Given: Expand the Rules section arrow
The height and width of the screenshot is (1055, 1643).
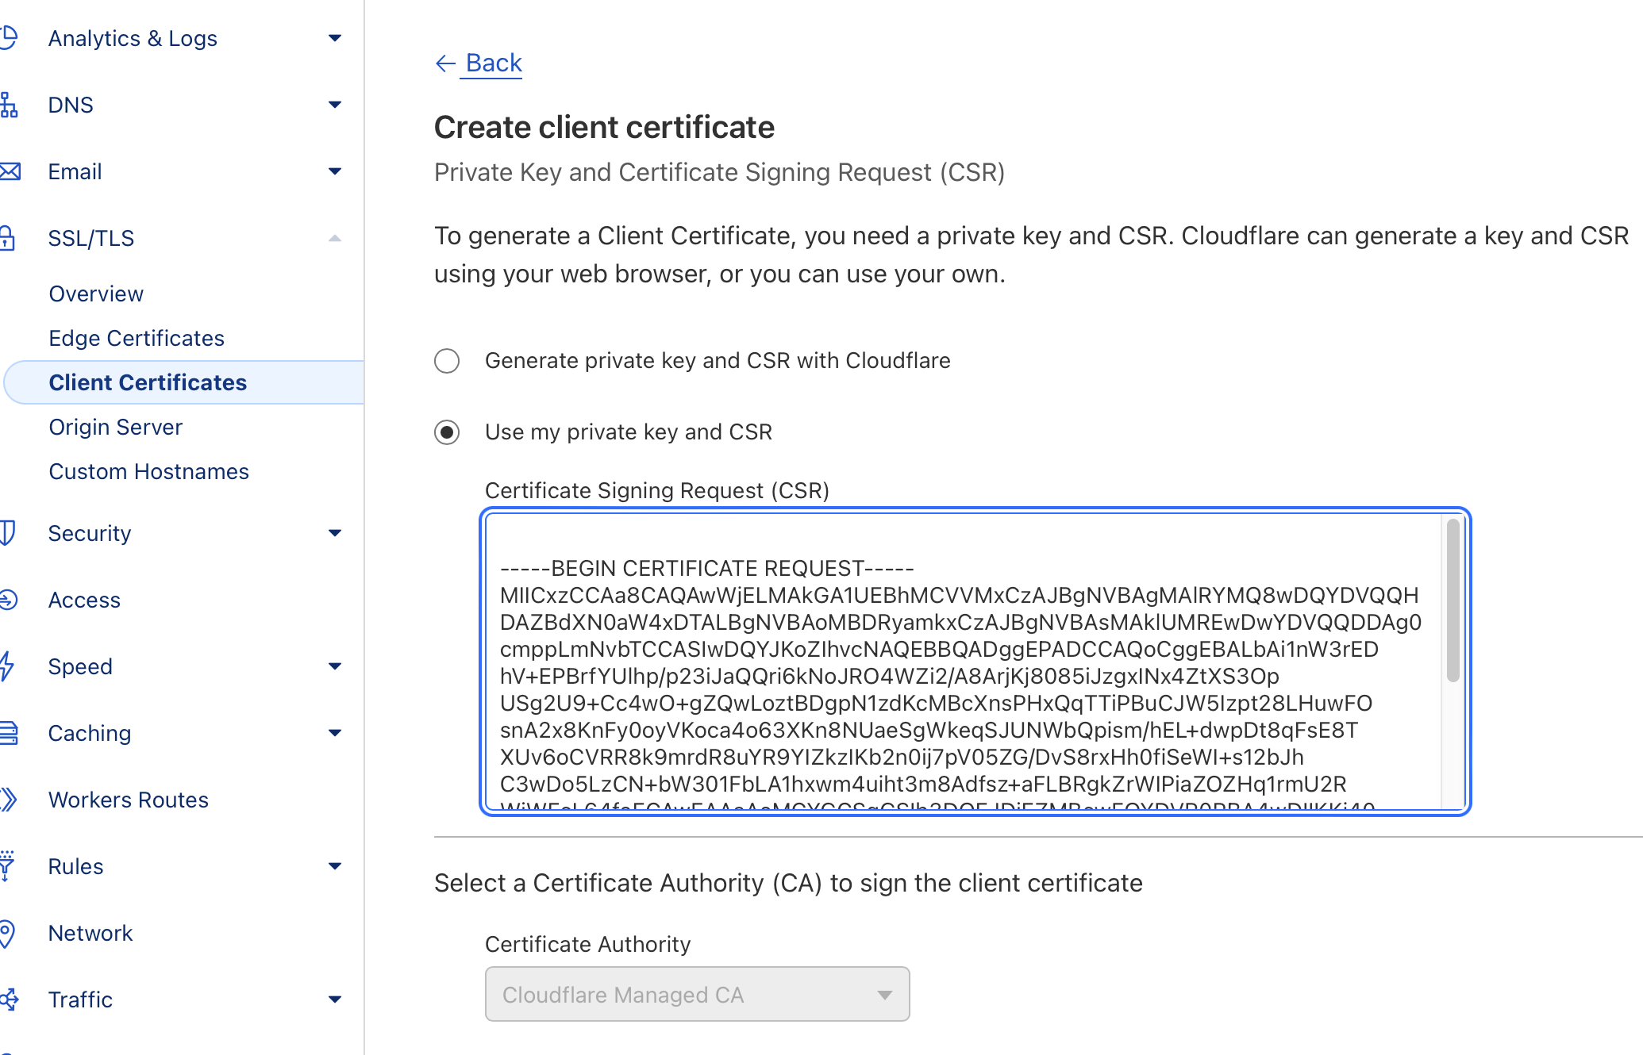Looking at the screenshot, I should 335,866.
